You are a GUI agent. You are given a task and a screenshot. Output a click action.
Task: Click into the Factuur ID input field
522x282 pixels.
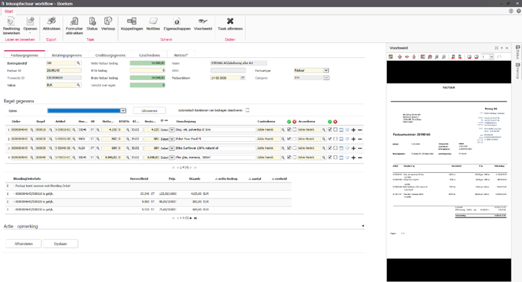tap(64, 70)
